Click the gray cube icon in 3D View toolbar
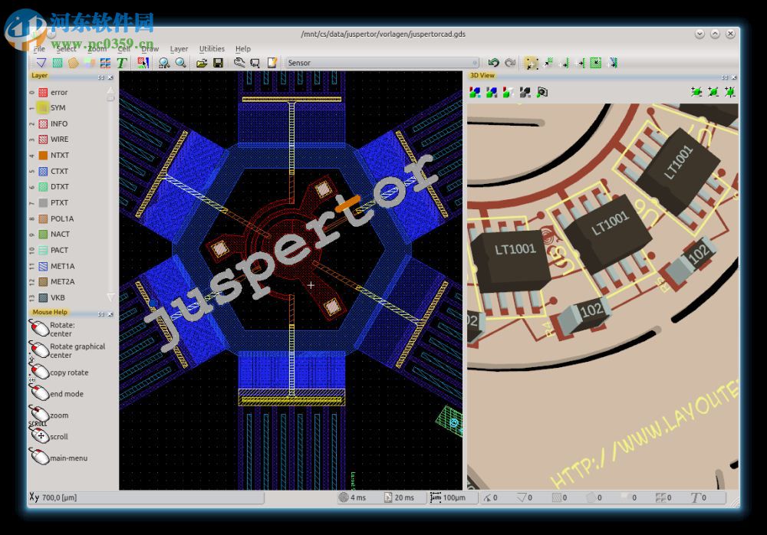767x535 pixels. coord(525,92)
